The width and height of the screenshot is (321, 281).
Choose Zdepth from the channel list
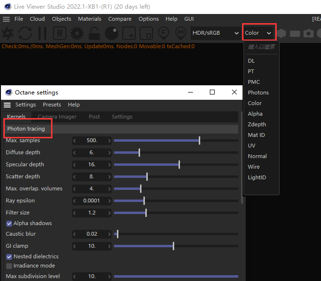257,125
